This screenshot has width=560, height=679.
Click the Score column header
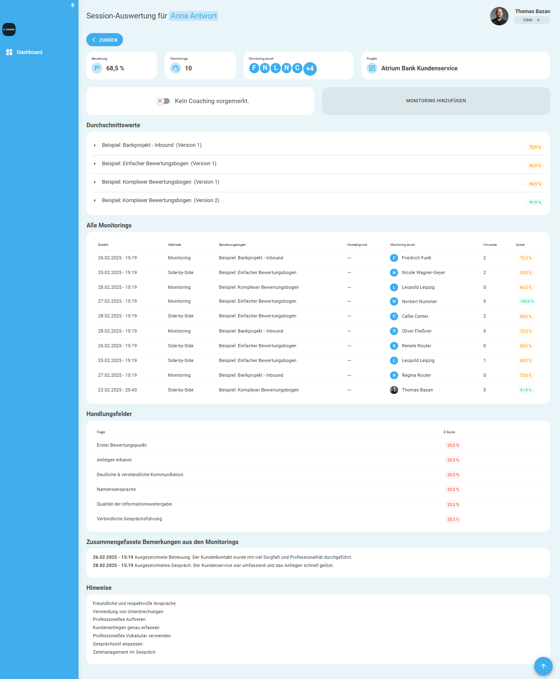tap(520, 245)
